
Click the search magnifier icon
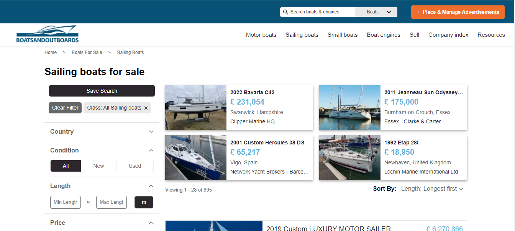pyautogui.click(x=285, y=12)
